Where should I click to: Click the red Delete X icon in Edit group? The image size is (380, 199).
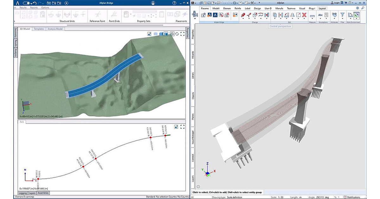click(304, 15)
